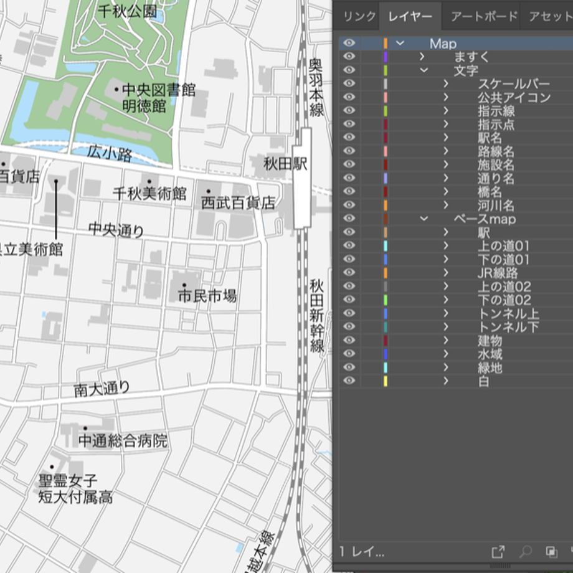Screen dimensions: 573x573
Task: Hide the 公共アイコン layer
Action: 349,97
